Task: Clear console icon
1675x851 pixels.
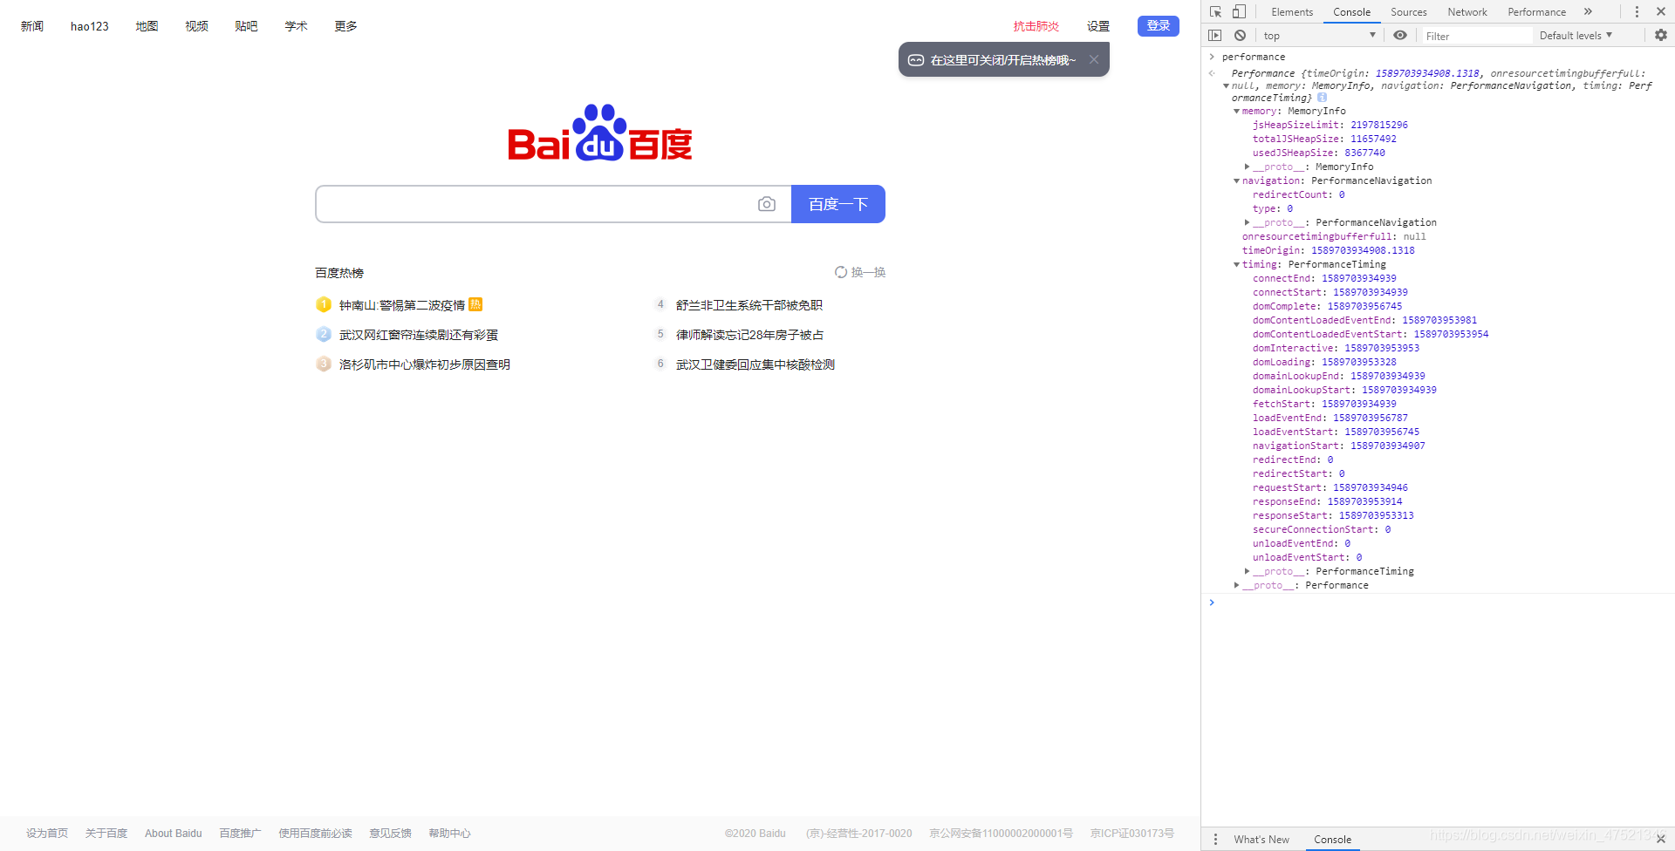Action: (x=1240, y=35)
